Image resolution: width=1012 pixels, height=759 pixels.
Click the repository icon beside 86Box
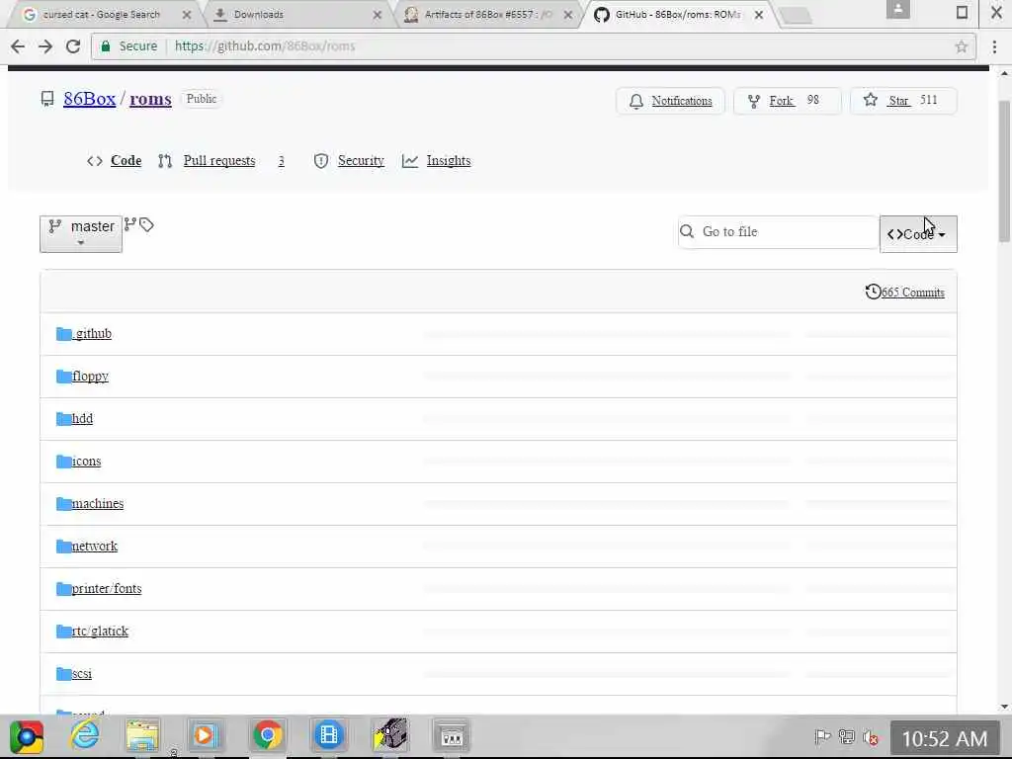(47, 99)
